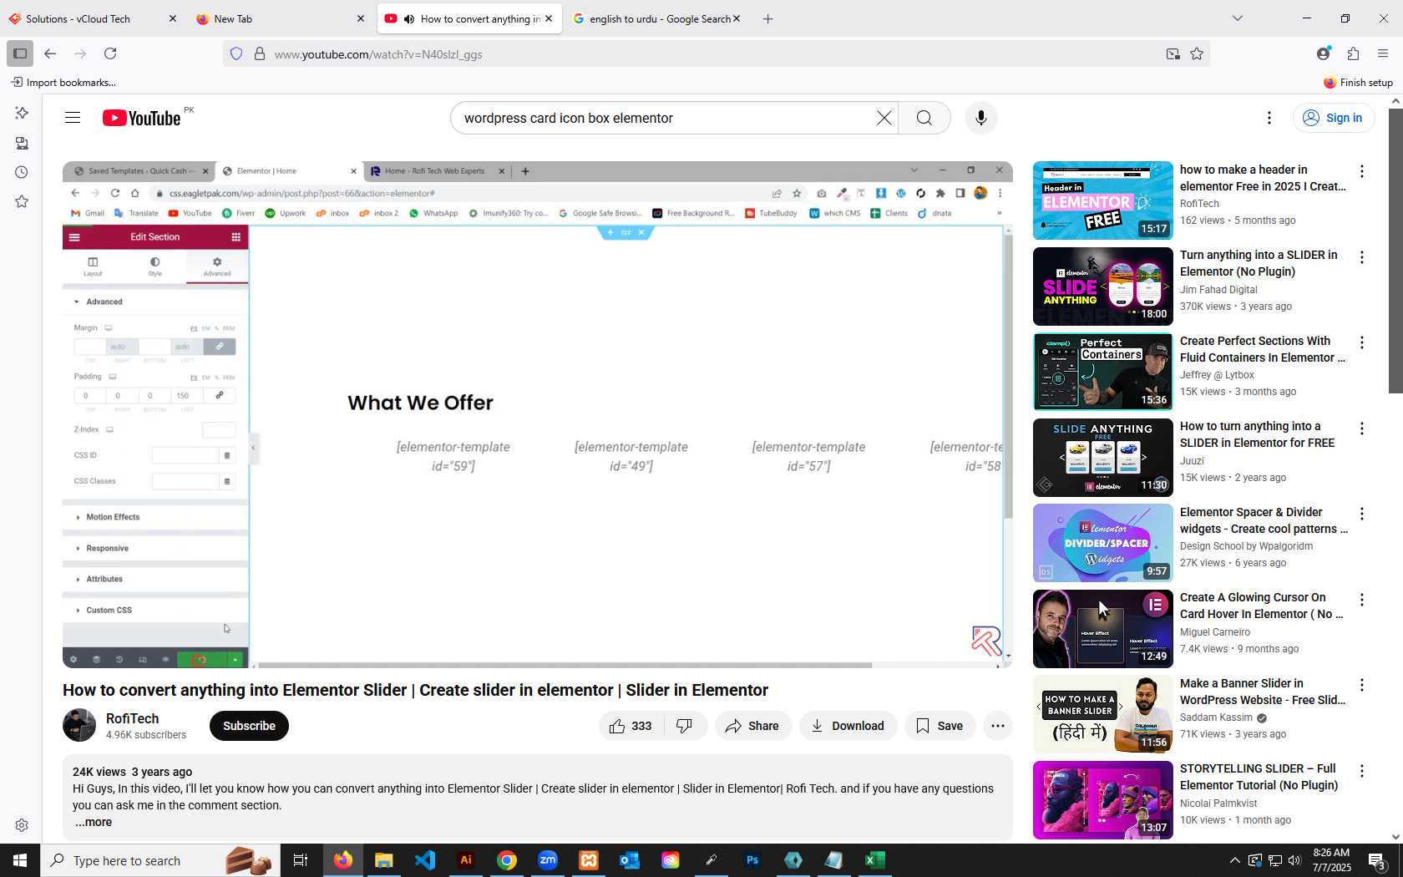This screenshot has width=1403, height=877.
Task: Open How to turn anything into a SLIDER title
Action: pyautogui.click(x=1257, y=434)
